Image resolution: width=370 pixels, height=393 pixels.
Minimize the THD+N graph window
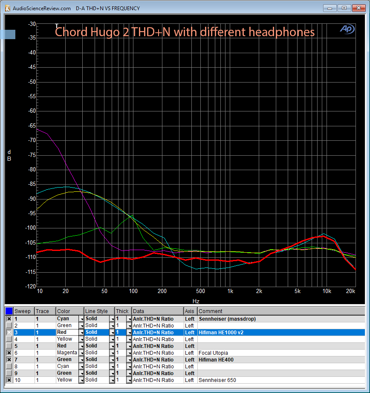point(330,8)
